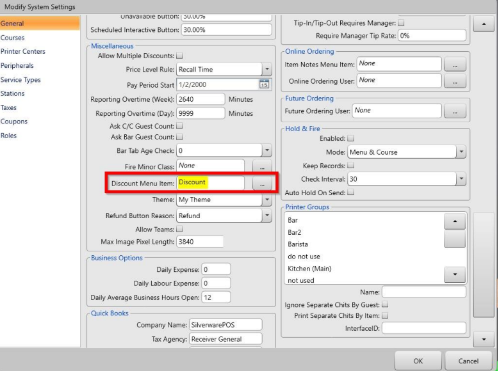Check Auto Hold On Send
Screen dimensions: 499x371
(350, 193)
